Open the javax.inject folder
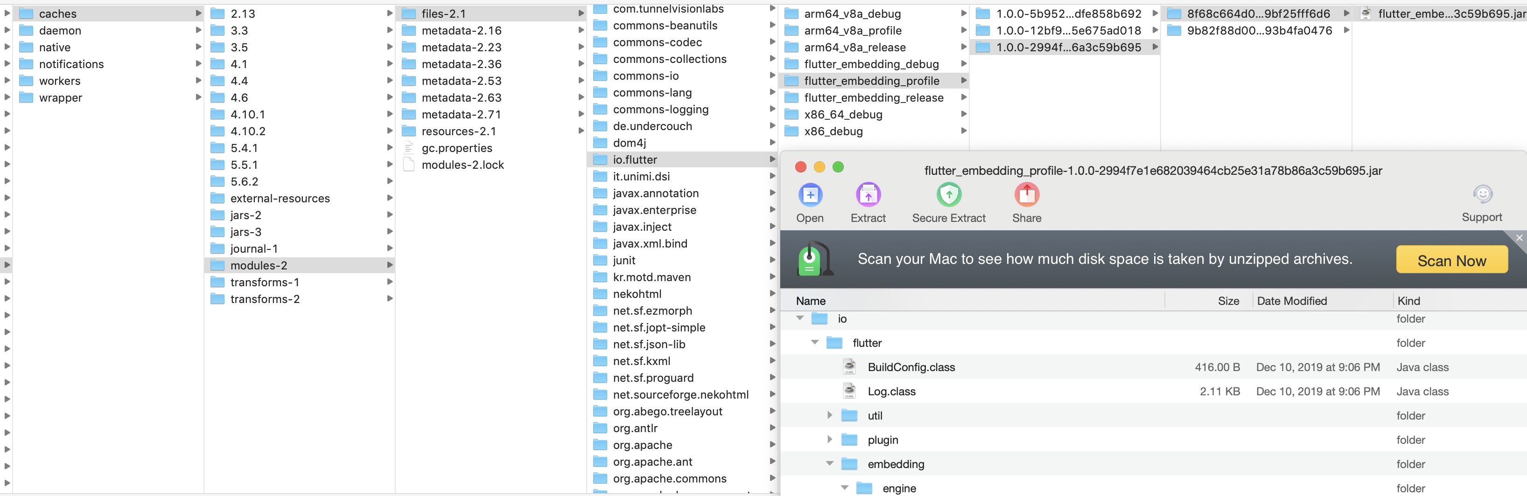Image resolution: width=1527 pixels, height=496 pixels. [682, 227]
